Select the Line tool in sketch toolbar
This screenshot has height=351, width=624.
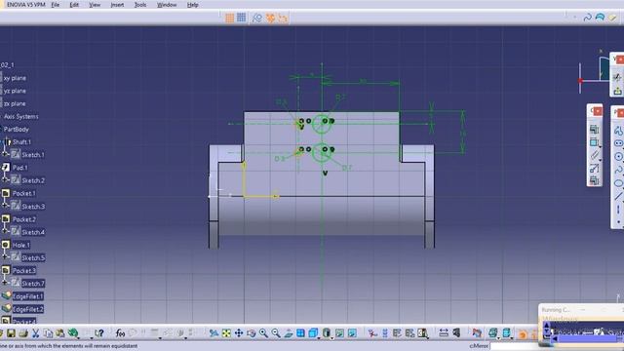tap(618, 196)
